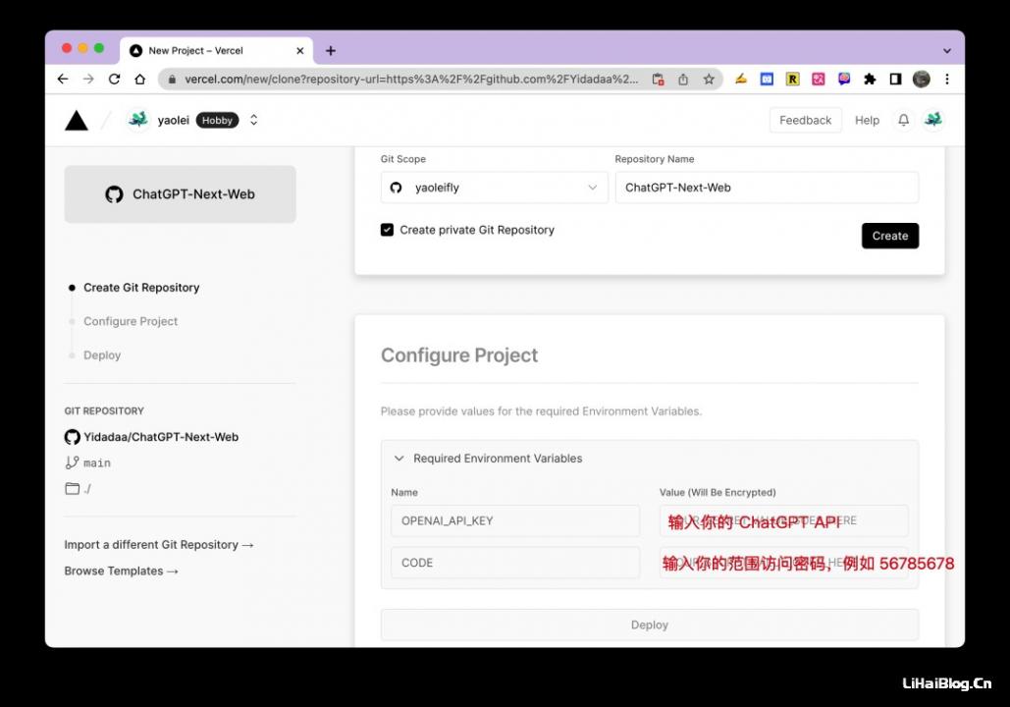Click the Hobby plan badge
This screenshot has width=1010, height=707.
point(217,120)
